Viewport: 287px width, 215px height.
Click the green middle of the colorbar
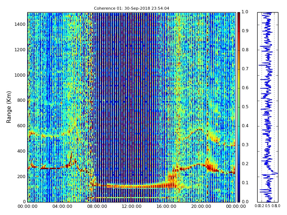239,107
